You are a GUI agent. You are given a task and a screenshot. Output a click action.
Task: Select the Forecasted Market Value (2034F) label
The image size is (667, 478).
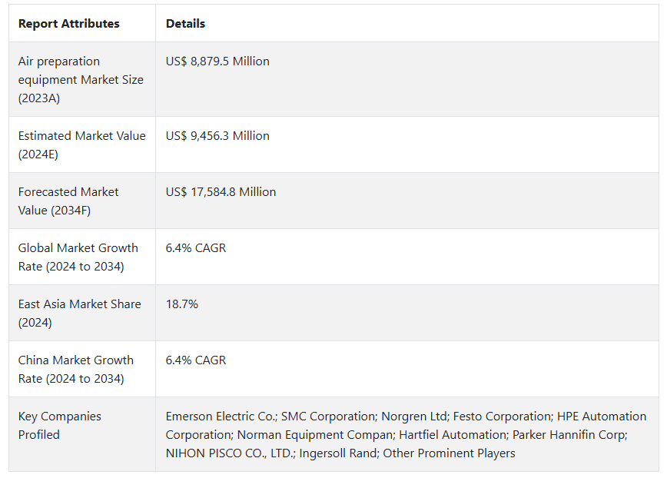68,201
